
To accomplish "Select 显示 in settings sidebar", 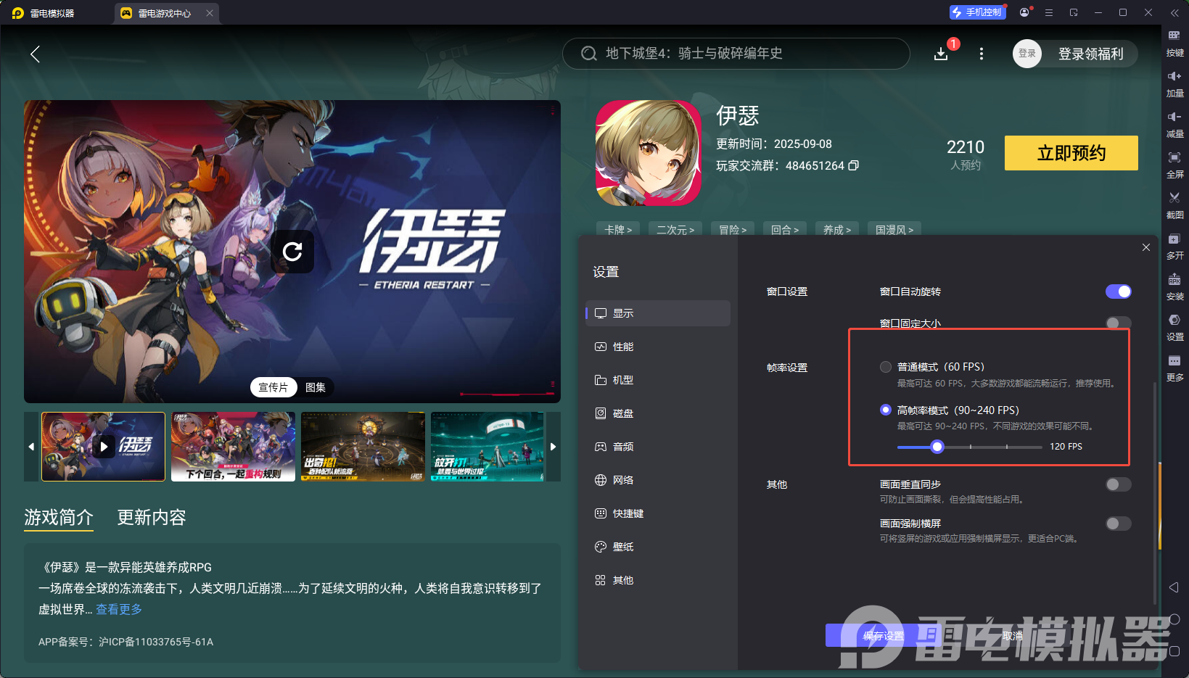I will 658,313.
